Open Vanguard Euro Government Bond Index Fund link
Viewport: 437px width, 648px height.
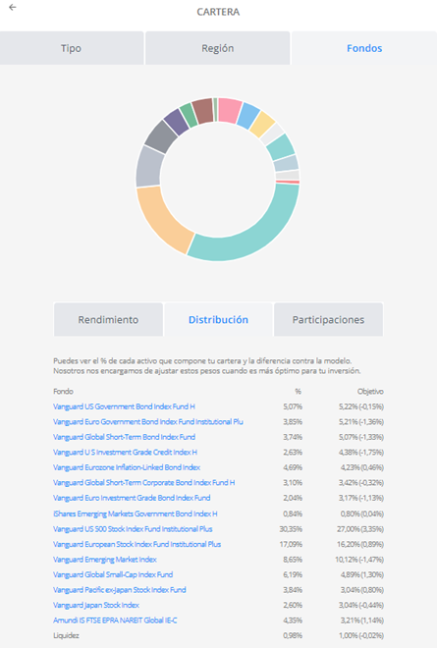coord(148,422)
